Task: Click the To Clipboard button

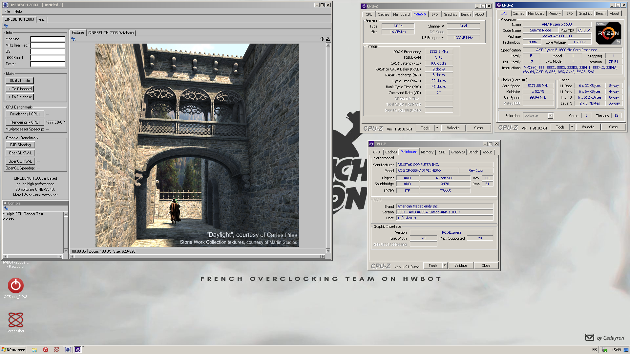Action: pos(20,89)
